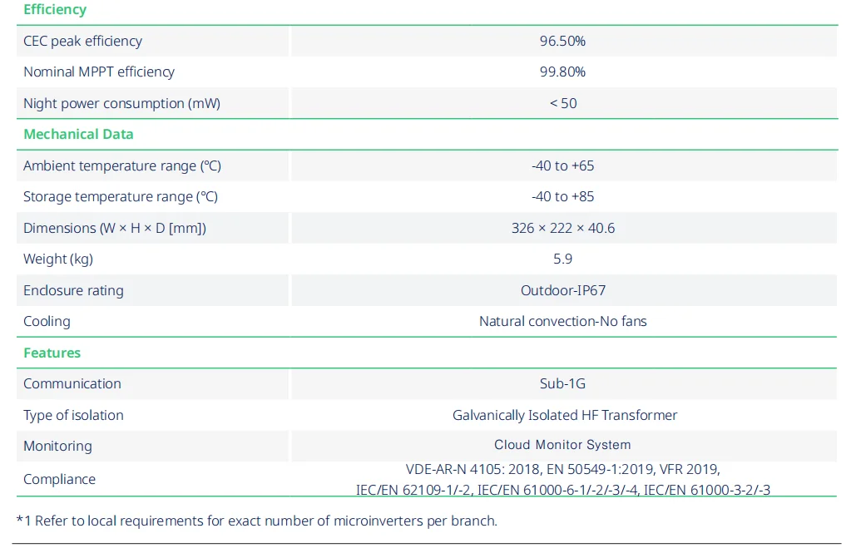
Task: Click the 99.80% MPPT value
Action: tap(562, 72)
